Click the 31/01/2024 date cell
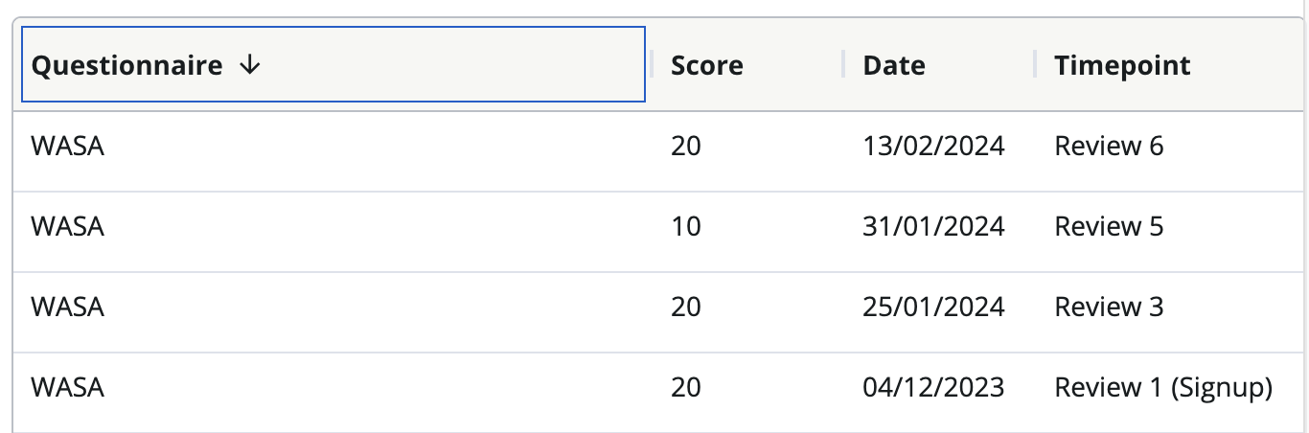This screenshot has height=433, width=1309. tap(933, 227)
